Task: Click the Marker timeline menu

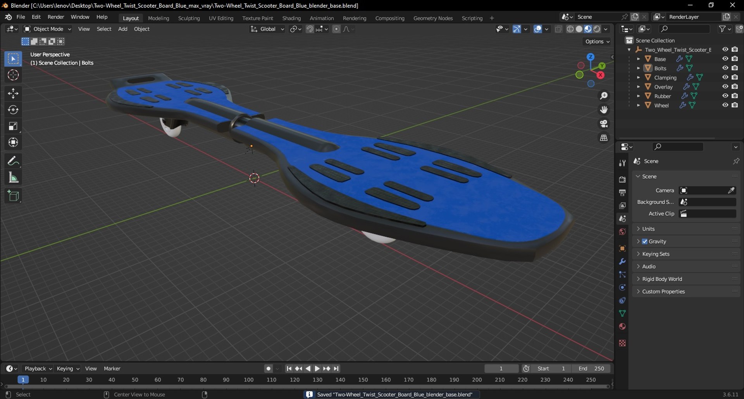Action: tap(112, 368)
